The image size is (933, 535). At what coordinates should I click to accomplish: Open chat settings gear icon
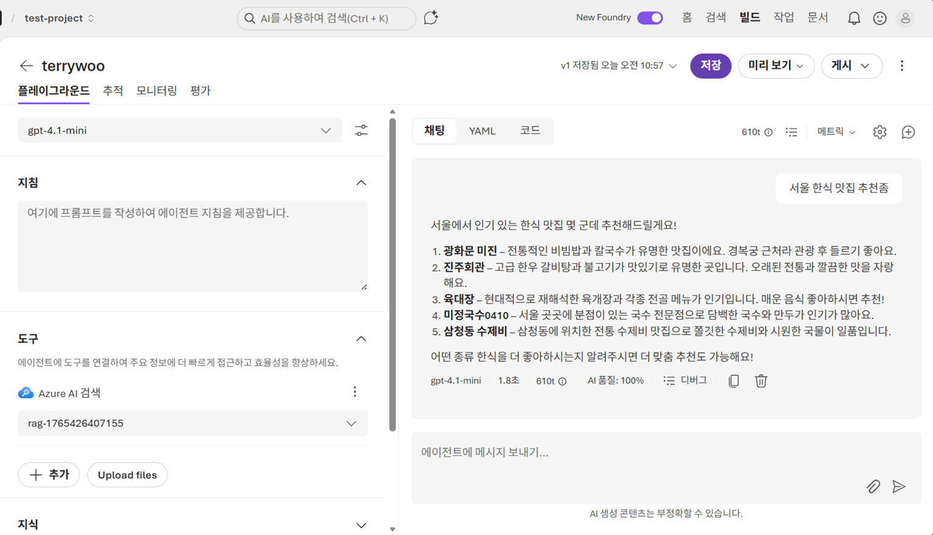point(879,132)
